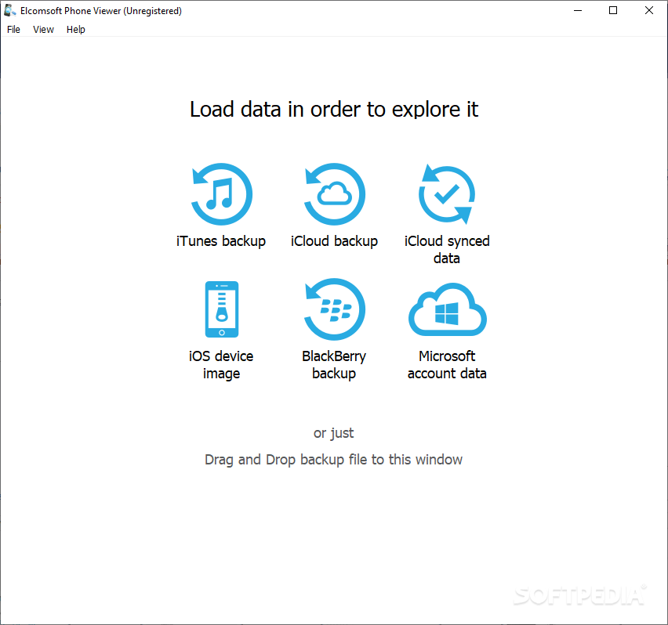Open the Help menu
668x625 pixels.
(x=76, y=29)
